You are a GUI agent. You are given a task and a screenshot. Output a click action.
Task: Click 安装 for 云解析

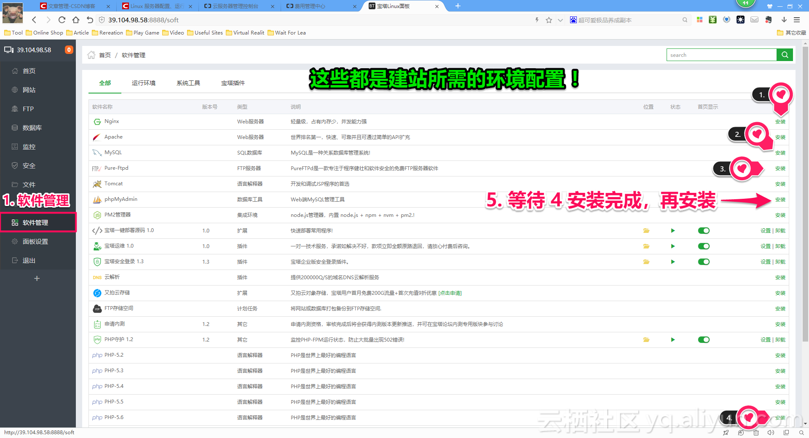(780, 278)
